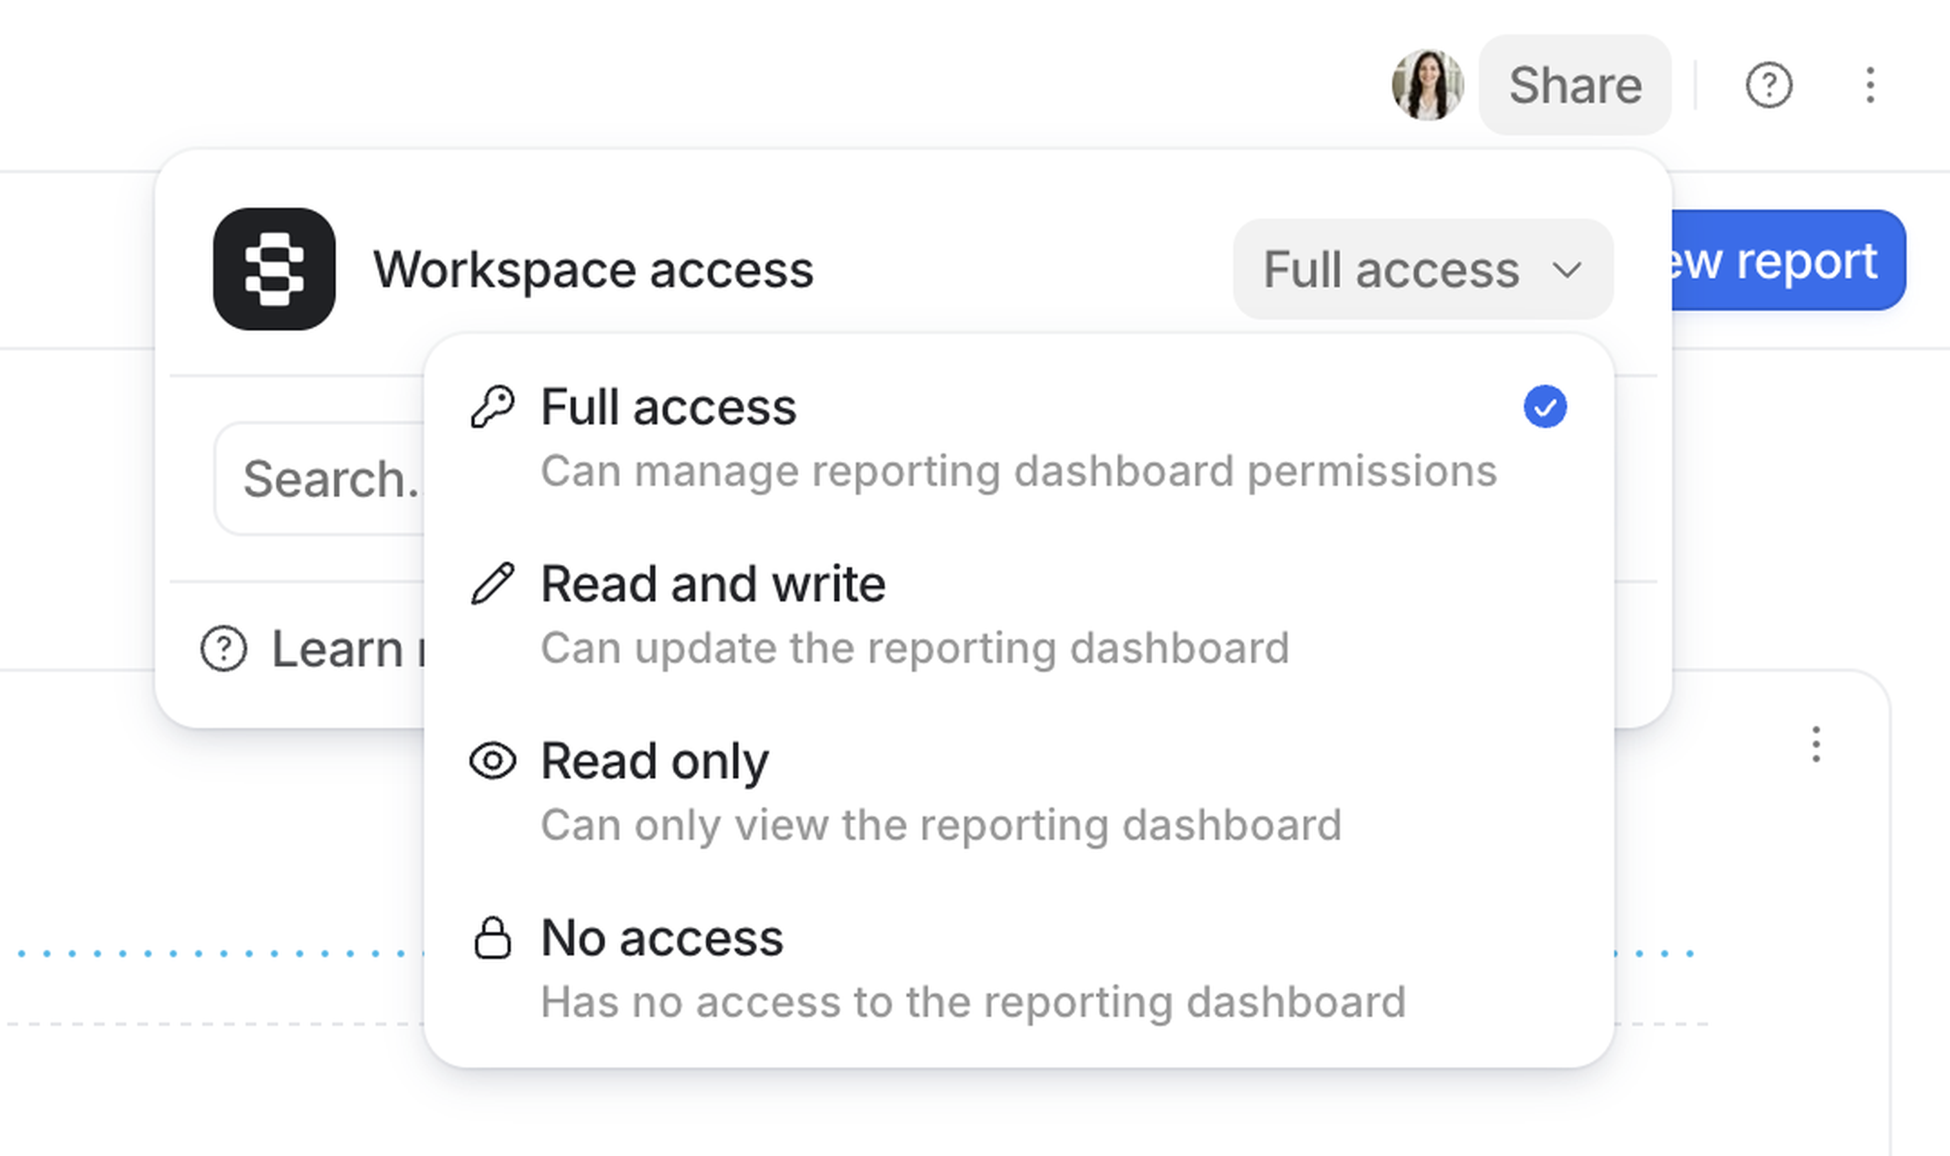Select the key icon next to Full access

pyautogui.click(x=493, y=406)
